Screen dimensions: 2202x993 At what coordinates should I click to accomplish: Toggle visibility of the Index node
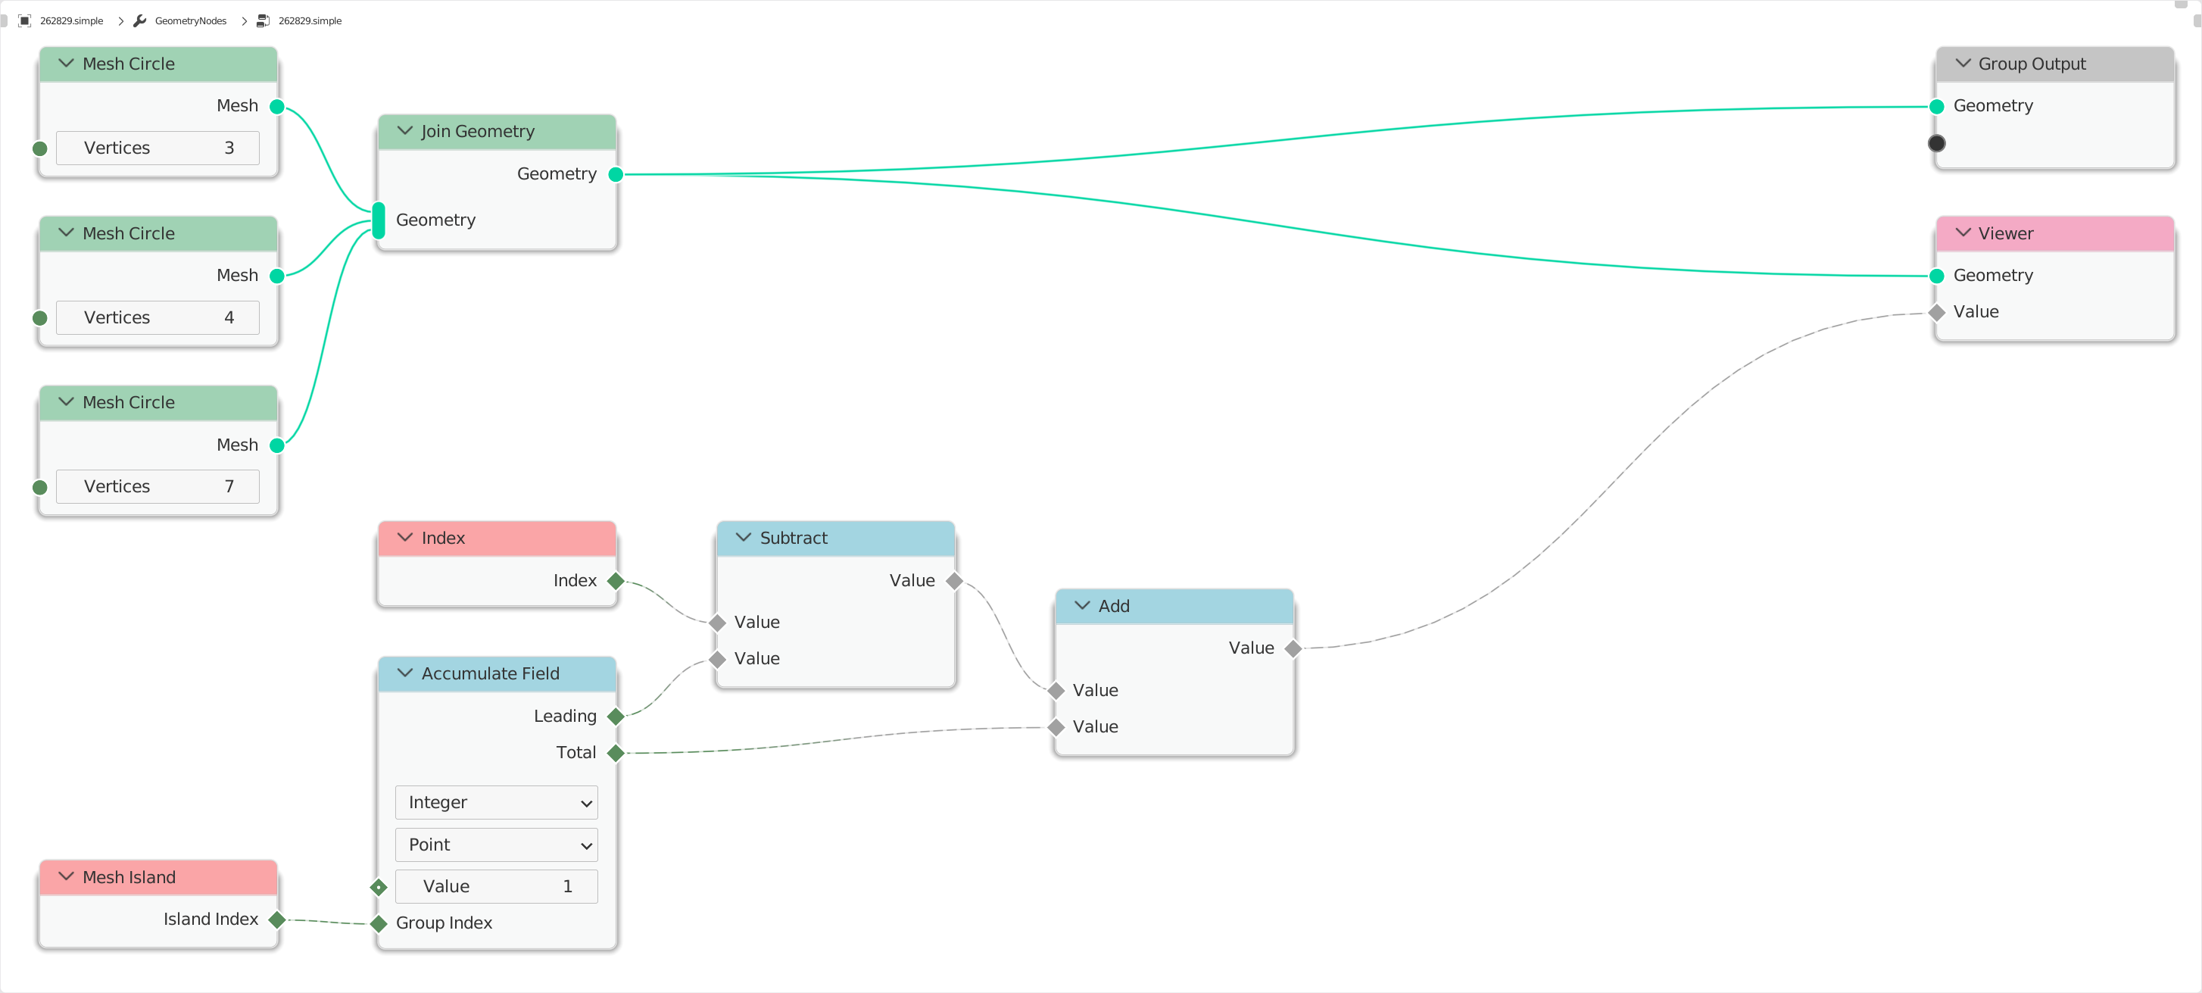click(x=406, y=536)
